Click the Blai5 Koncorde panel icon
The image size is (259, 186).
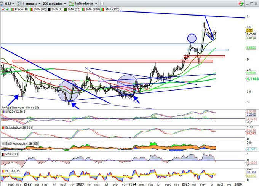tap(3, 144)
